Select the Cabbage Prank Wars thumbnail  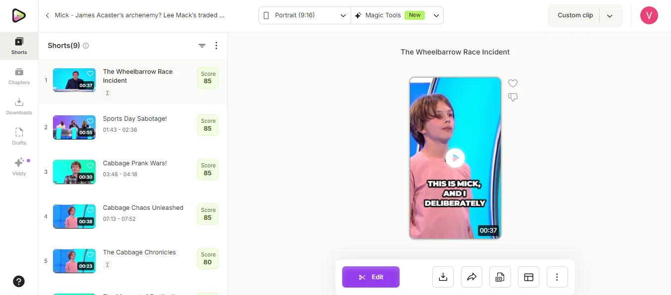point(74,172)
